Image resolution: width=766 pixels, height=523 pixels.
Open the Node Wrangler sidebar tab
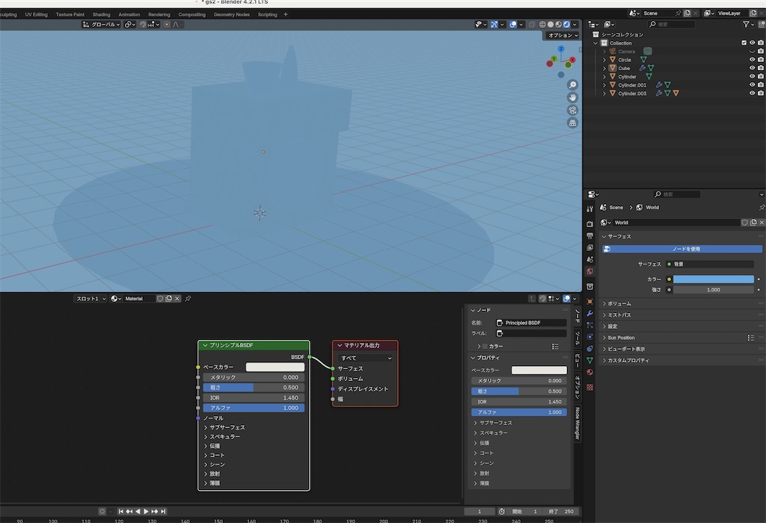tap(577, 423)
